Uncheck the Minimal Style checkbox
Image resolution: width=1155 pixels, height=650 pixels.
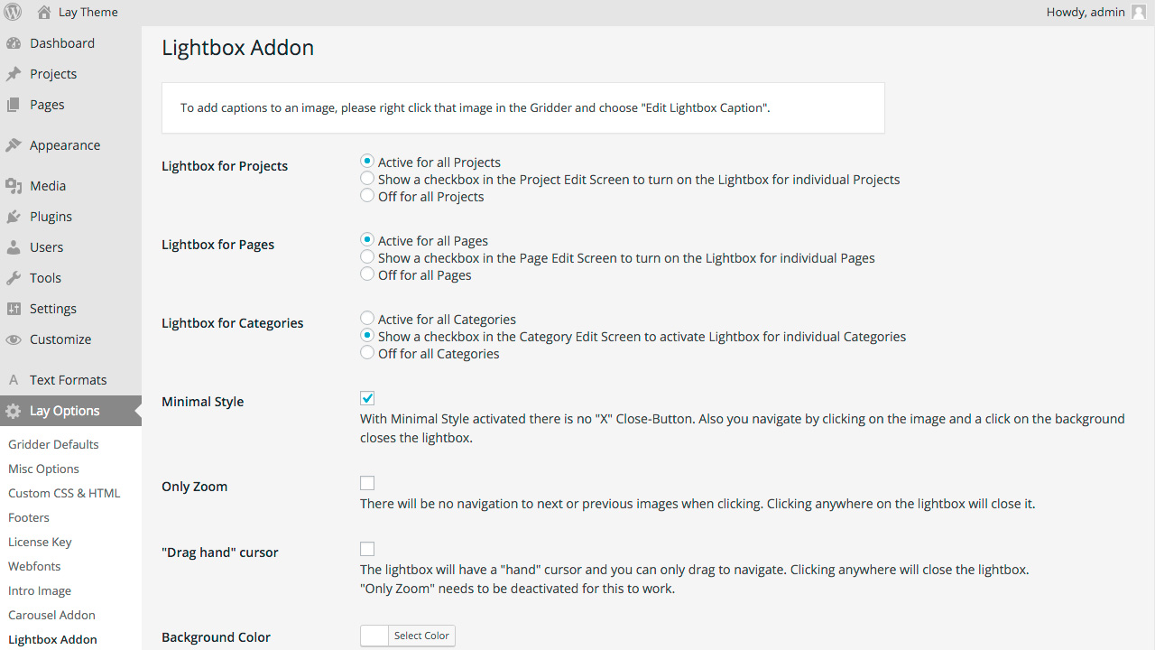pos(367,398)
